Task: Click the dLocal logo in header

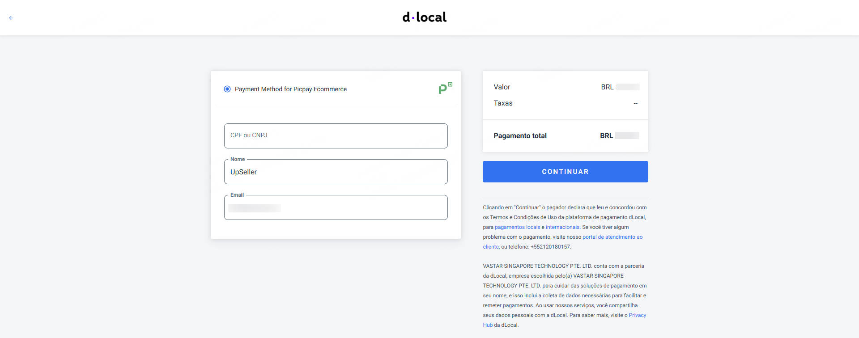Action: point(424,17)
